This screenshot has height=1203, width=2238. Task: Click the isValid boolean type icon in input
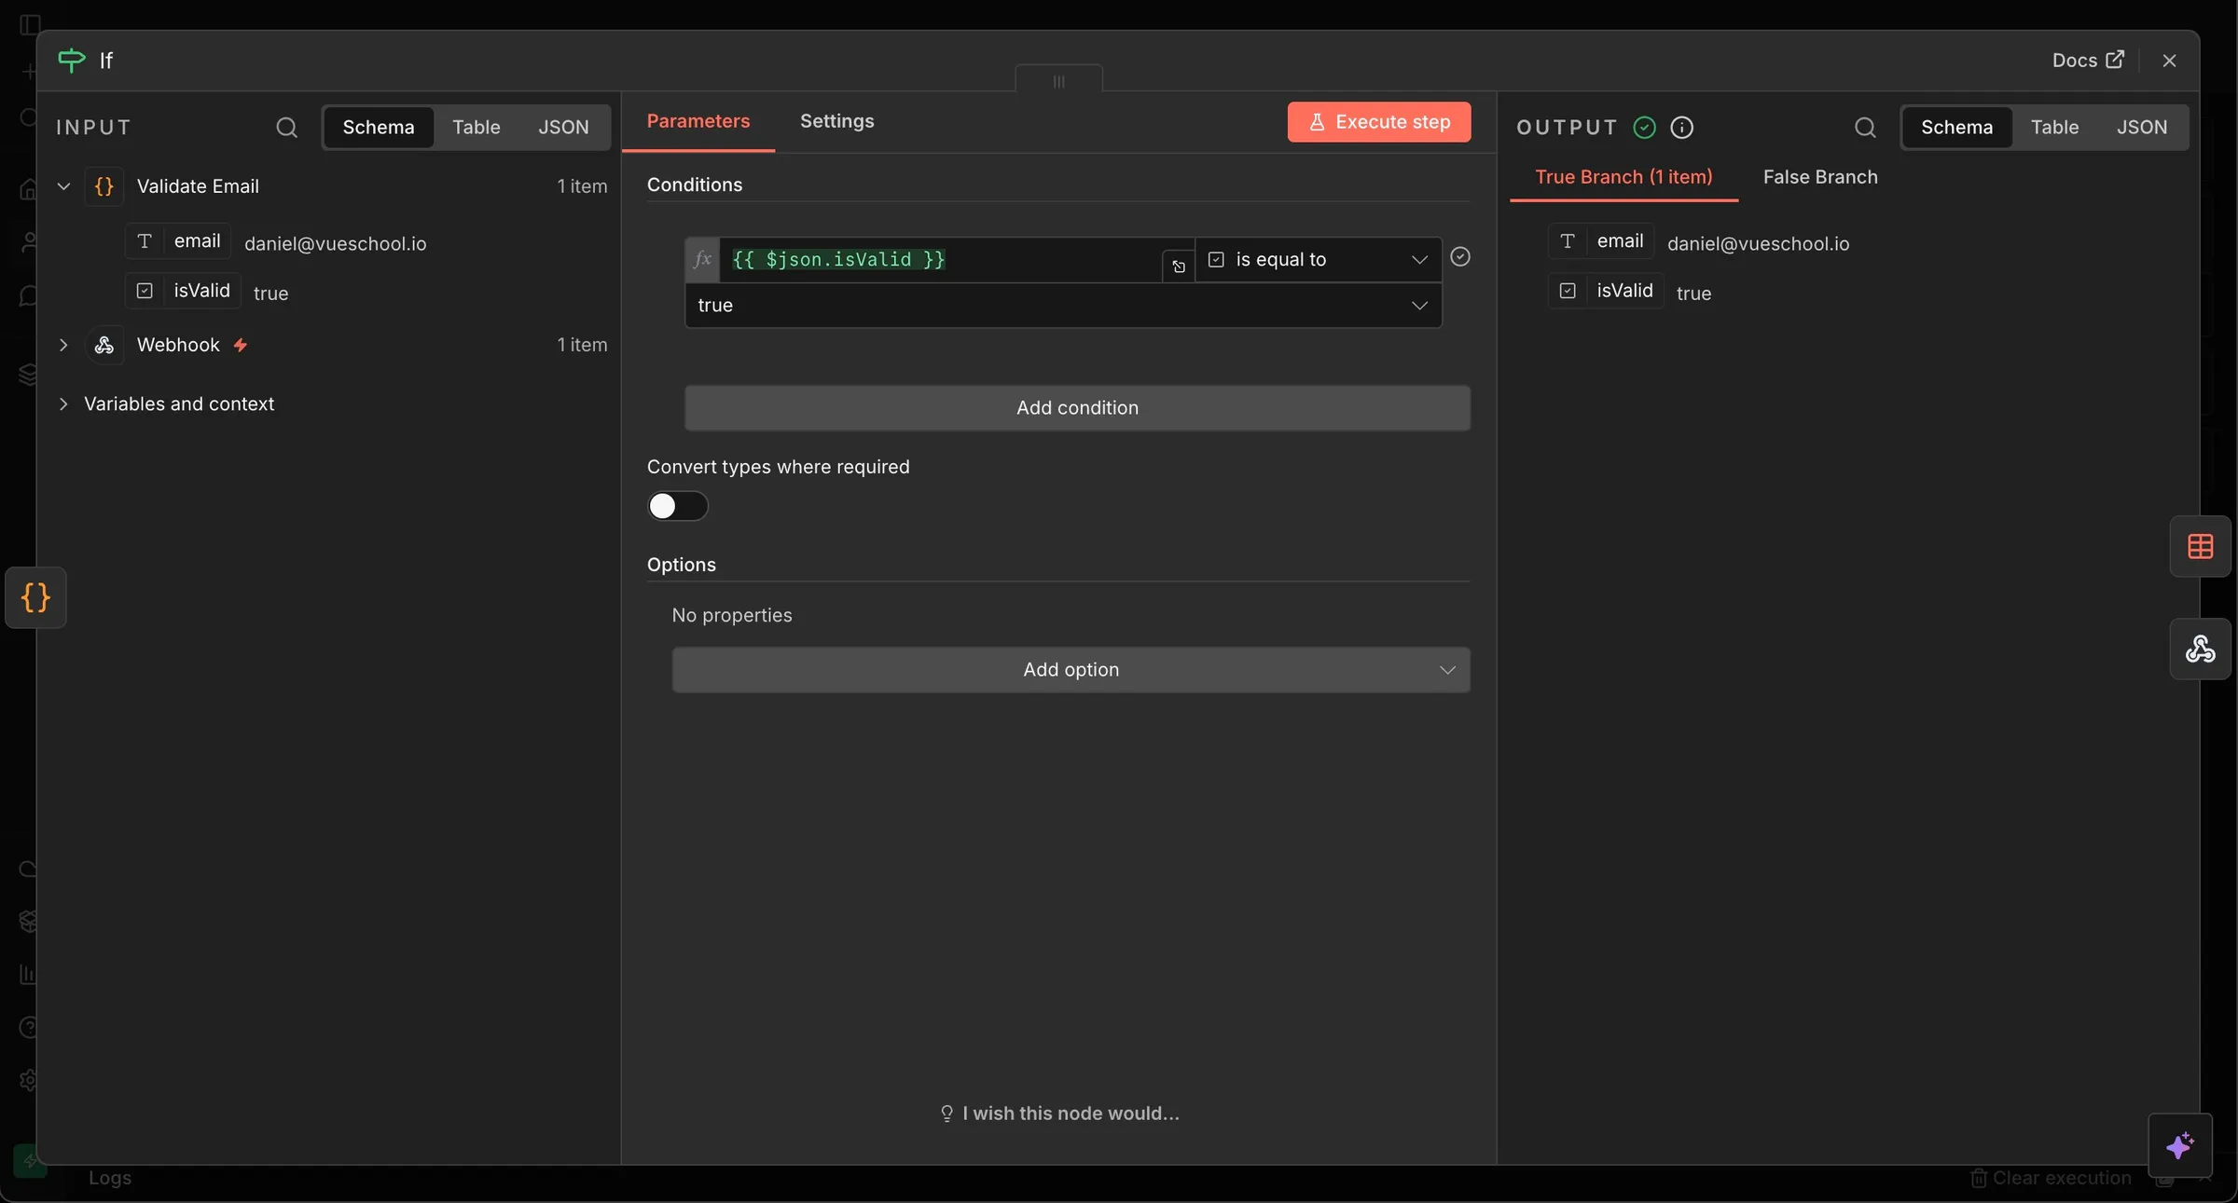pos(145,291)
